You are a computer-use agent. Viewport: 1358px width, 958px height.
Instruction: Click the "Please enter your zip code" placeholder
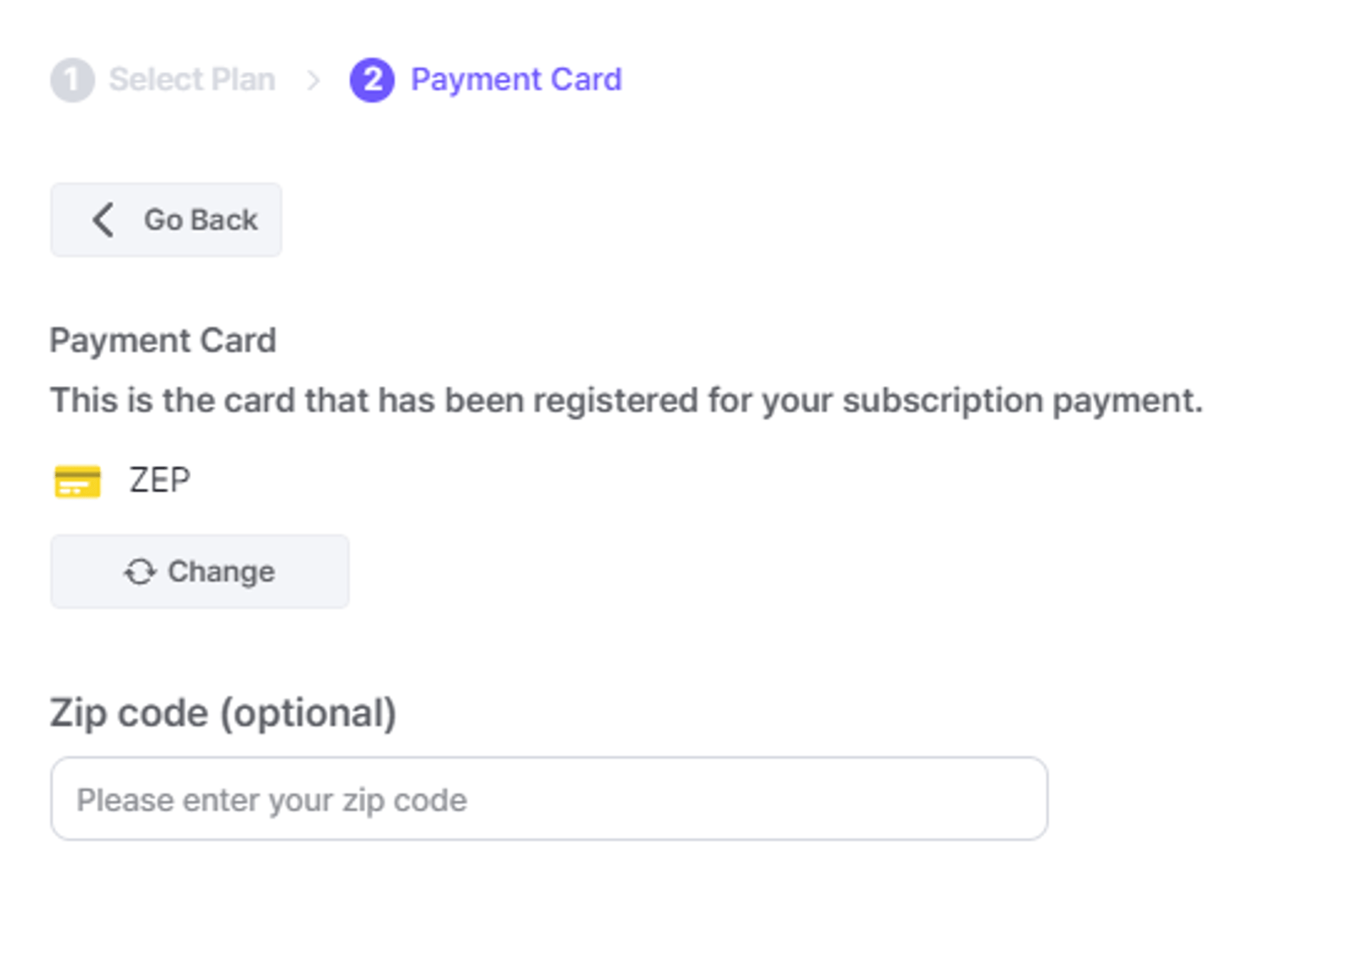tap(272, 800)
